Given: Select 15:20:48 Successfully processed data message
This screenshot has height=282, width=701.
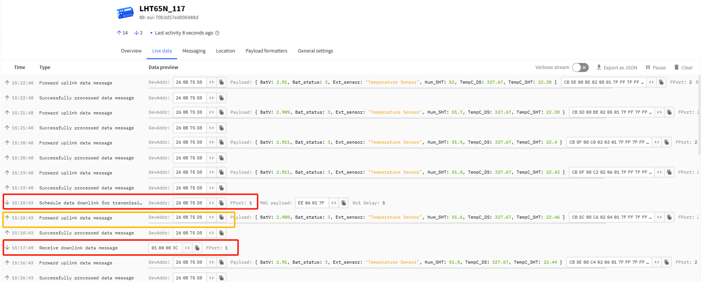Looking at the screenshot, I should pyautogui.click(x=350, y=158).
